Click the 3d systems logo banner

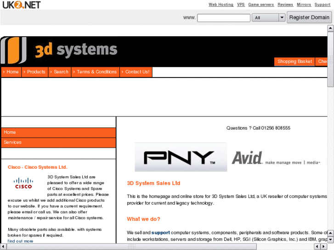click(x=59, y=50)
